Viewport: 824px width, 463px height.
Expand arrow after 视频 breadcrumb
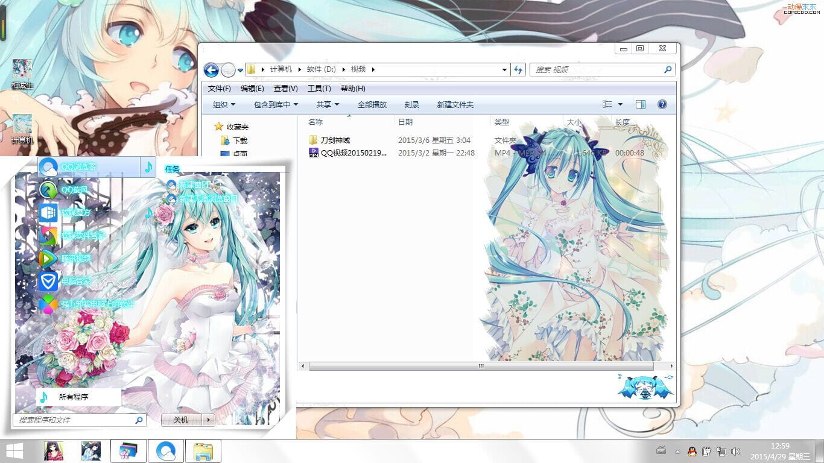pyautogui.click(x=373, y=70)
